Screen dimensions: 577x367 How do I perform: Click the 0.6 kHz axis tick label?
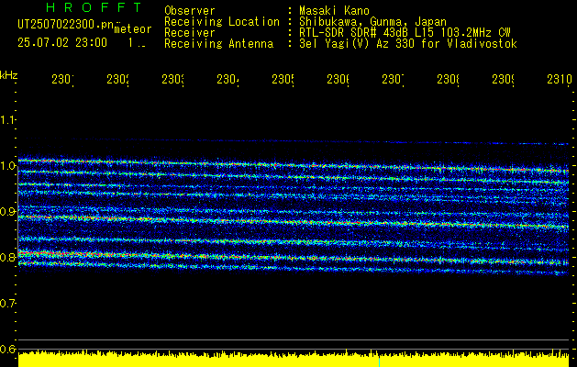[x=7, y=349]
